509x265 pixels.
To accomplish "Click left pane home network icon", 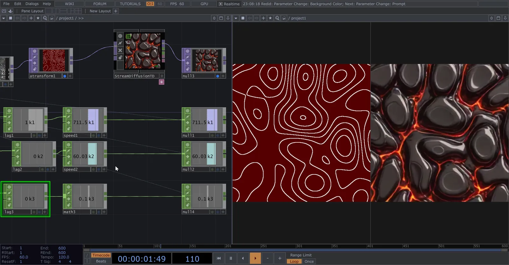I will click(x=52, y=18).
